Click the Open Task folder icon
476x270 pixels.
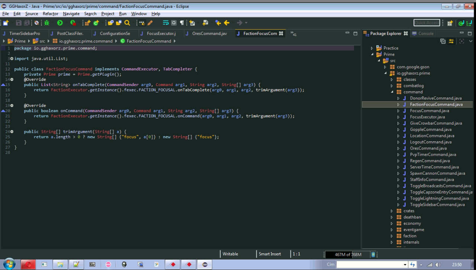119,23
